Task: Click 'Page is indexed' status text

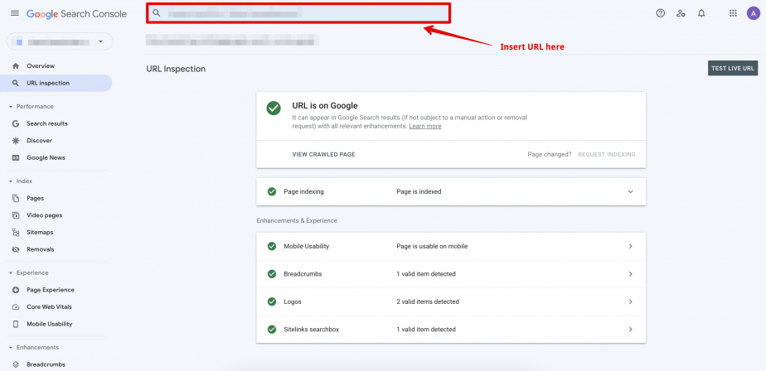Action: (x=419, y=192)
